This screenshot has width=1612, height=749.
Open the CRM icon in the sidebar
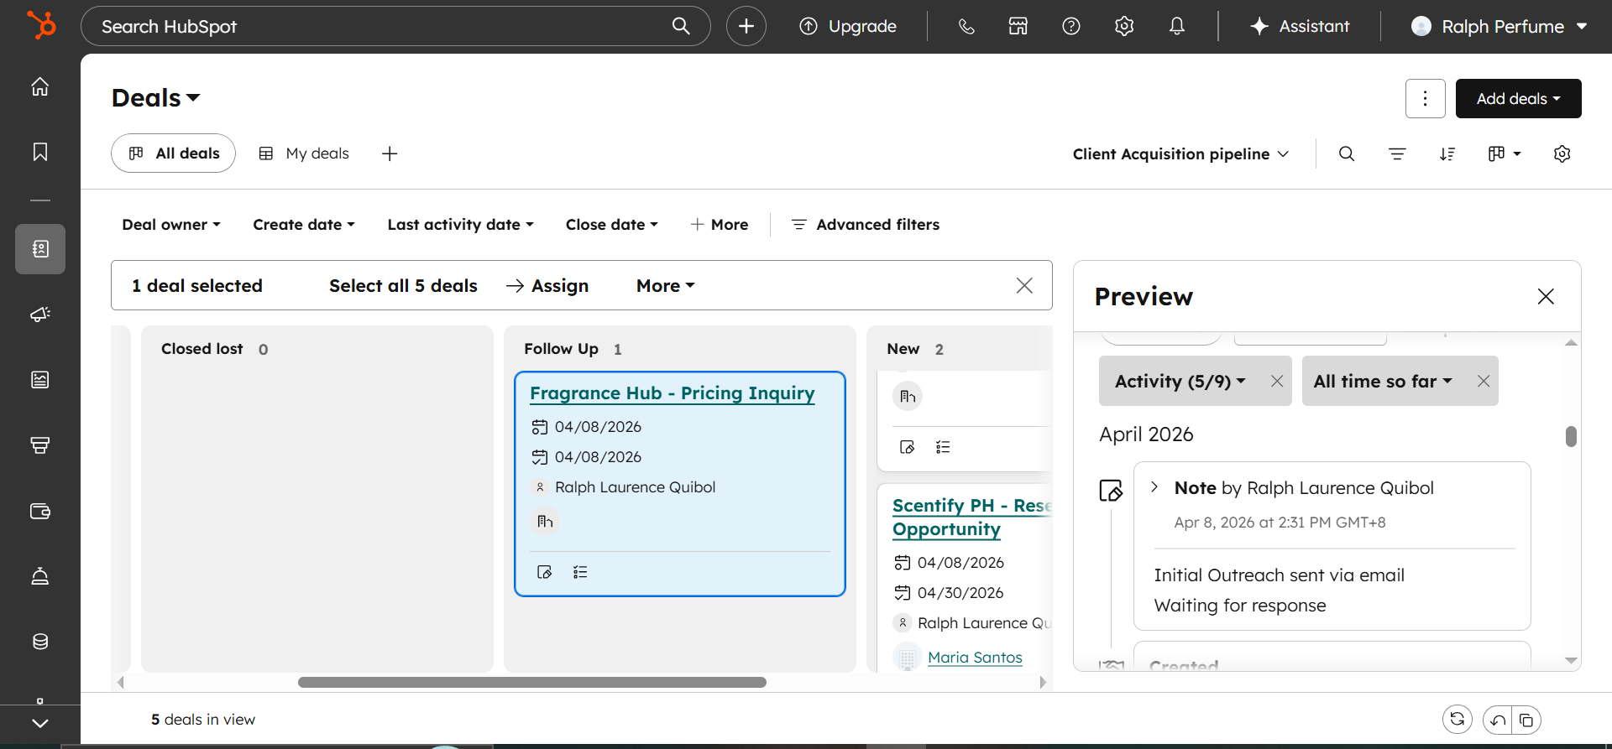[40, 249]
